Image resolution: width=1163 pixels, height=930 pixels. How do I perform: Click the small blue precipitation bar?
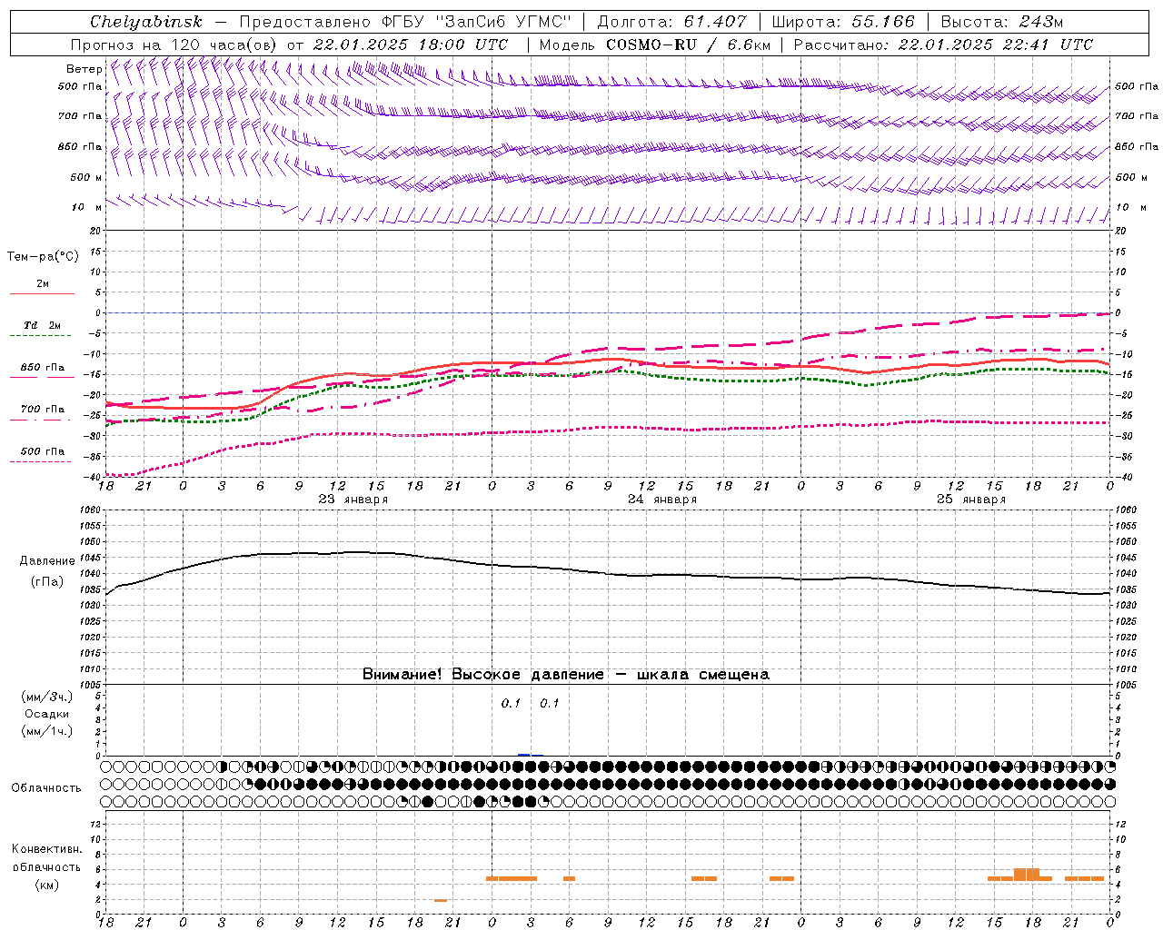point(524,754)
